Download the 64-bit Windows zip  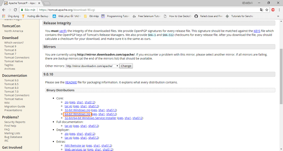77,114
